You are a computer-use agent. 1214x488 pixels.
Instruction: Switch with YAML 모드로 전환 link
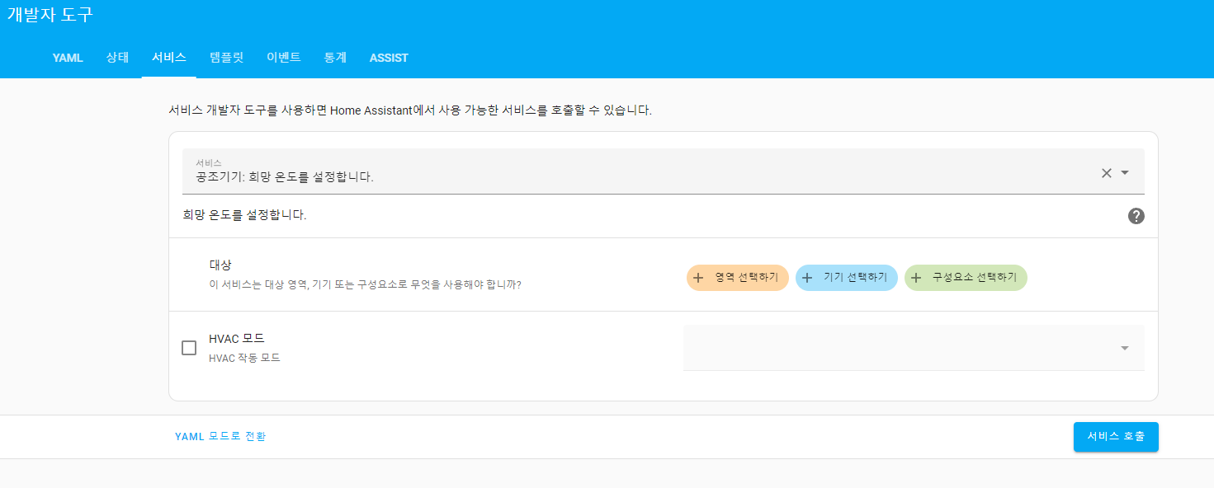(x=220, y=437)
